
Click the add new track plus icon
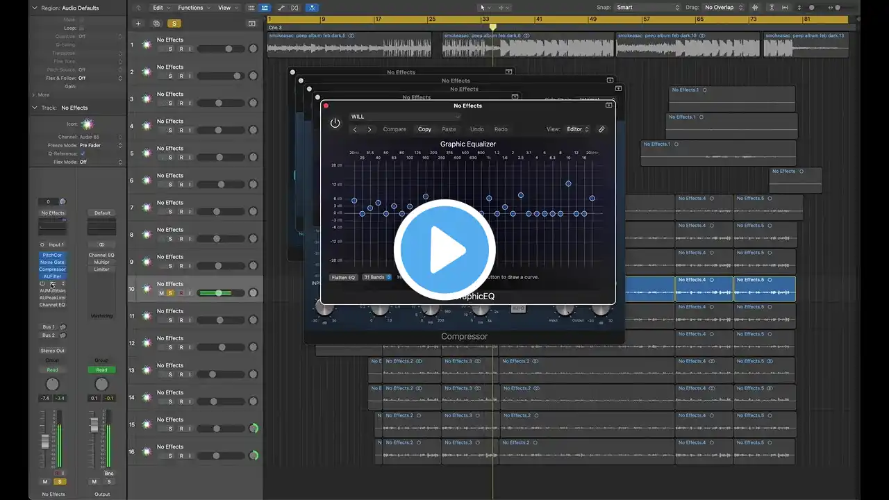click(x=138, y=23)
